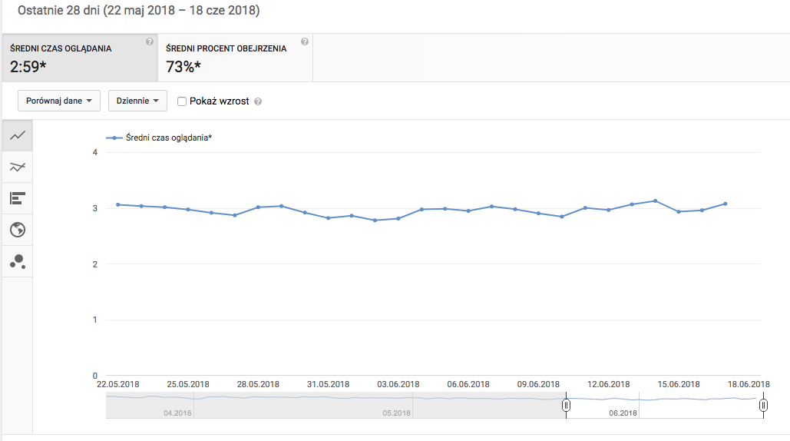Viewport: 790px width, 441px height.
Task: Open help for Średni czas oglądania
Action: (x=150, y=41)
